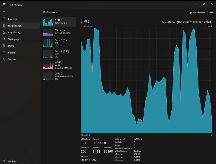Image resolution: width=216 pixels, height=164 pixels.
Task: Click the large CPU utilization graph
Action: pyautogui.click(x=146, y=80)
